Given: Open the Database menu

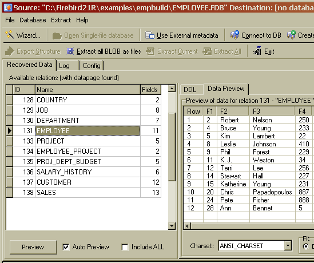Looking at the screenshot, I should (x=33, y=20).
